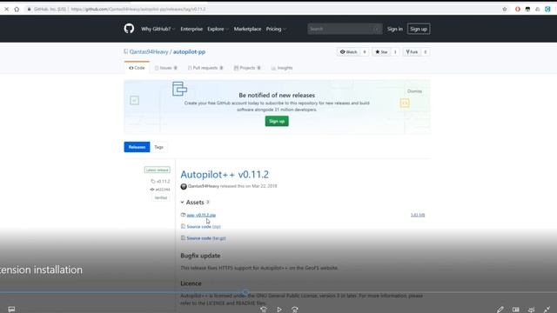Click the Verified badge
This screenshot has width=557, height=313.
pyautogui.click(x=160, y=197)
